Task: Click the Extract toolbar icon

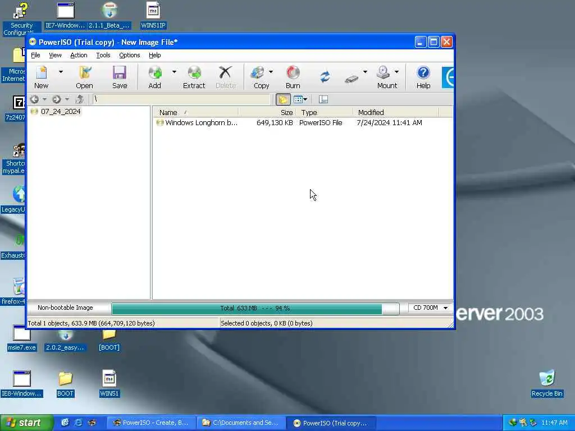Action: point(194,77)
